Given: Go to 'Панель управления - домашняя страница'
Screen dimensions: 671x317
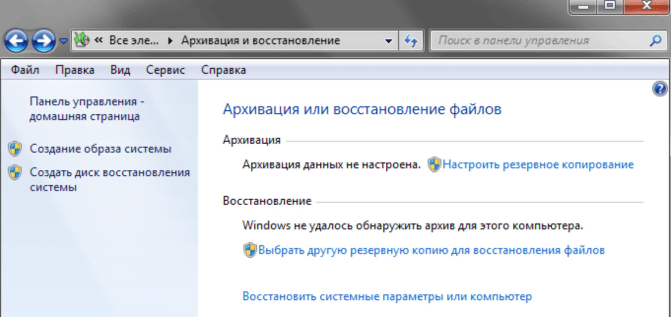Looking at the screenshot, I should coord(87,109).
